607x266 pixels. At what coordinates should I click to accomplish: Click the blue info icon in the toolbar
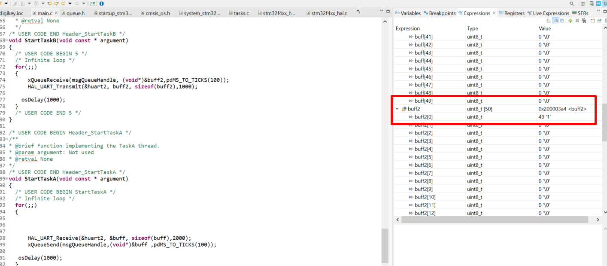(x=102, y=4)
